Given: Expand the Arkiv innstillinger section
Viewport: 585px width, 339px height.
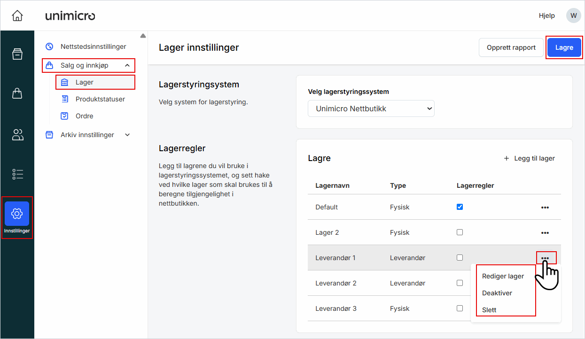Looking at the screenshot, I should coord(127,135).
